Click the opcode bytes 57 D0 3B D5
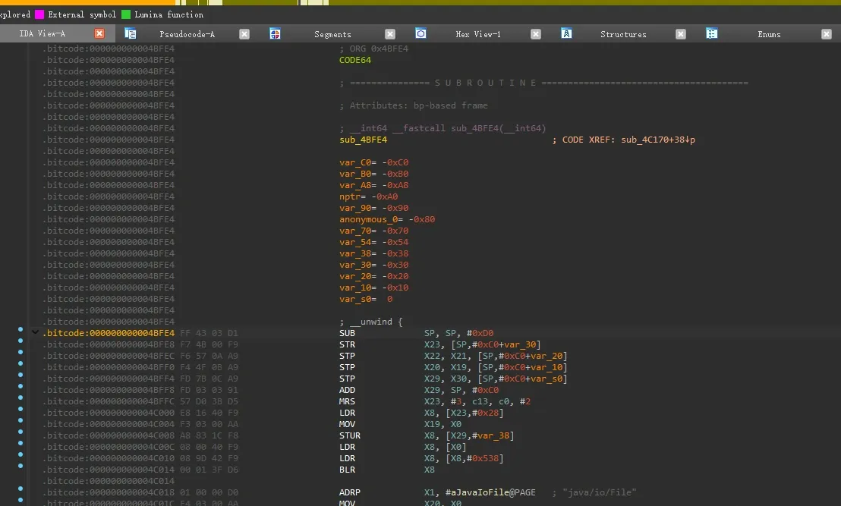 click(209, 401)
